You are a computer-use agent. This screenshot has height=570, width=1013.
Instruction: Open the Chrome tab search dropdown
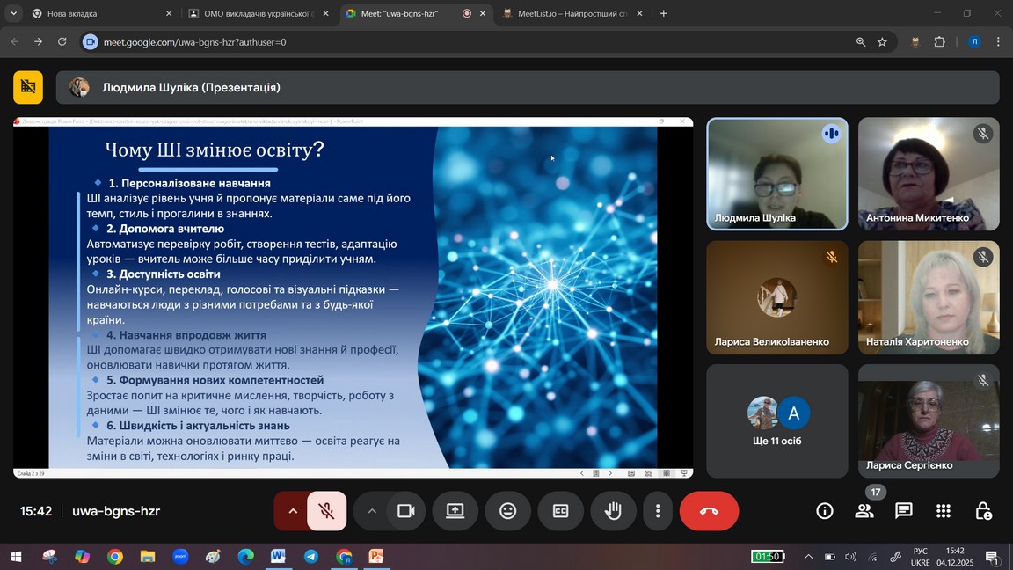coord(13,13)
